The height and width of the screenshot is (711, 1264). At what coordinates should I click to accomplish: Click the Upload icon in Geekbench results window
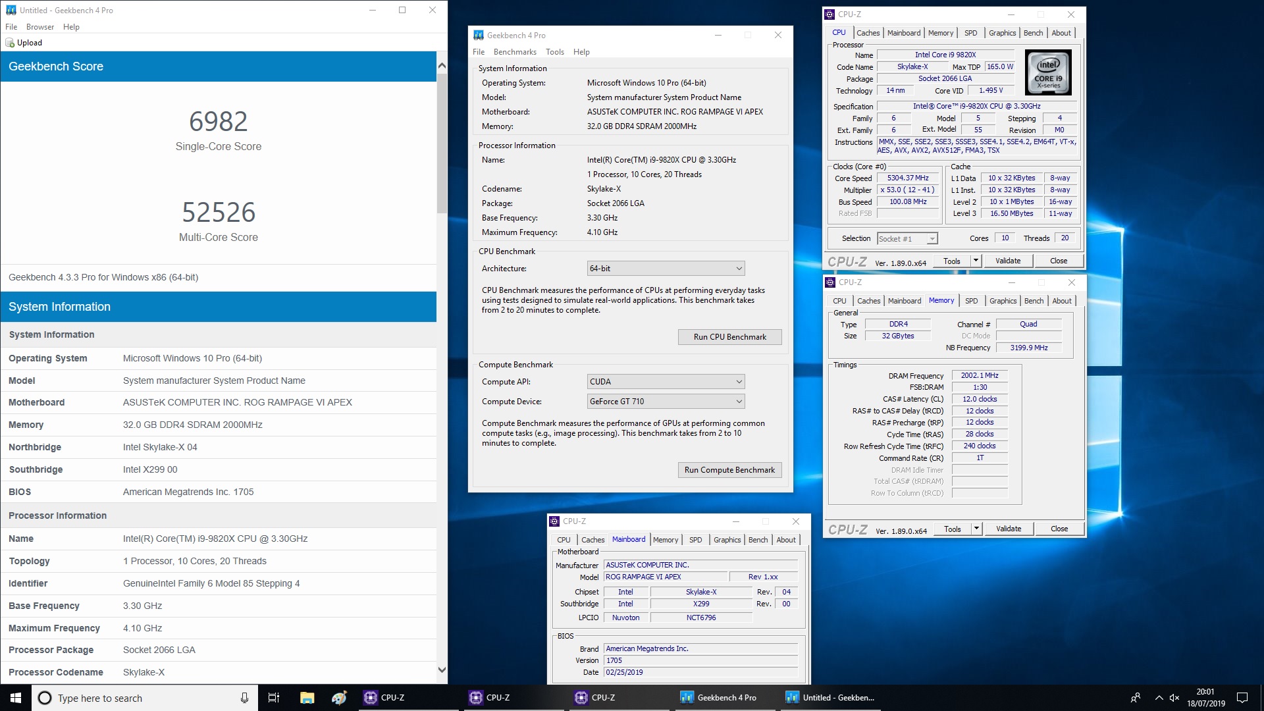pyautogui.click(x=10, y=43)
